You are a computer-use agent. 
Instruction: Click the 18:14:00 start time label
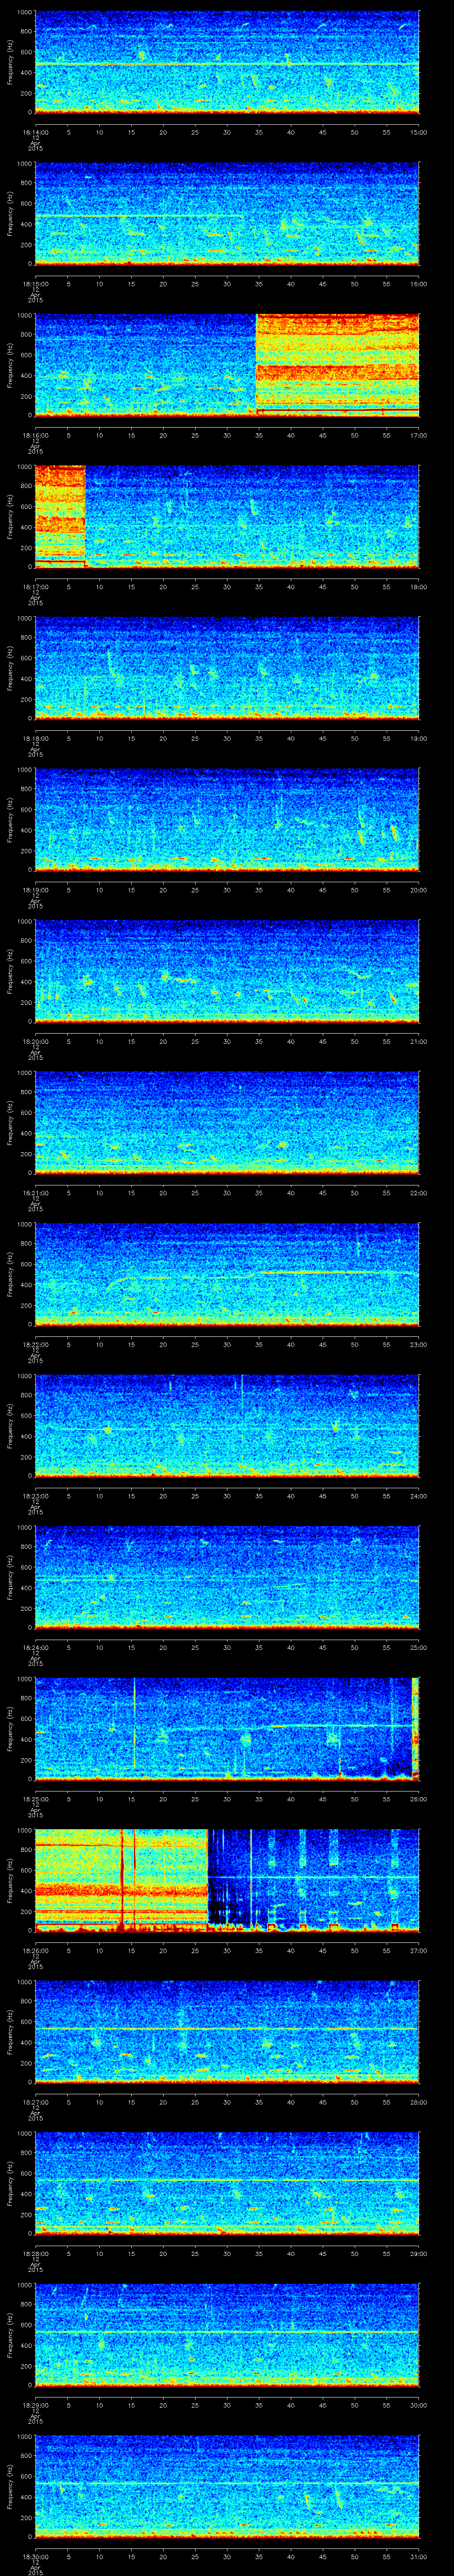click(35, 132)
